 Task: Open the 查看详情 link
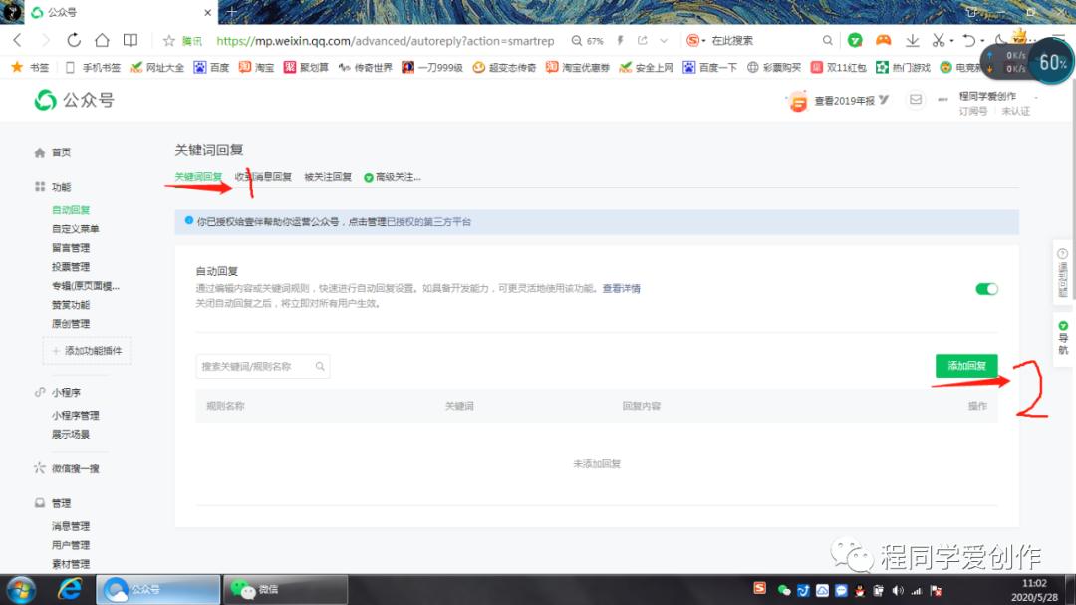coord(623,288)
